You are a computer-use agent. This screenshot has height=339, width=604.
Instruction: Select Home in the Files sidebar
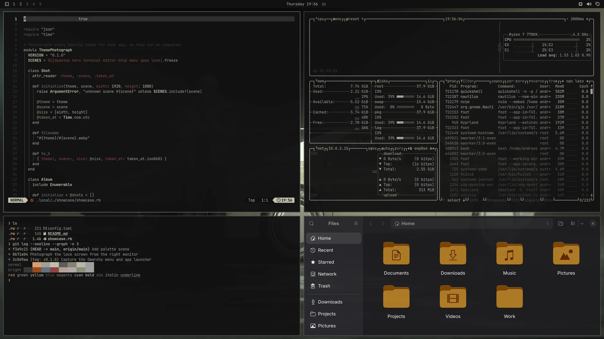pyautogui.click(x=334, y=238)
